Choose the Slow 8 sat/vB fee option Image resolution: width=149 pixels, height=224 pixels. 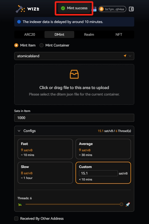click(45, 172)
